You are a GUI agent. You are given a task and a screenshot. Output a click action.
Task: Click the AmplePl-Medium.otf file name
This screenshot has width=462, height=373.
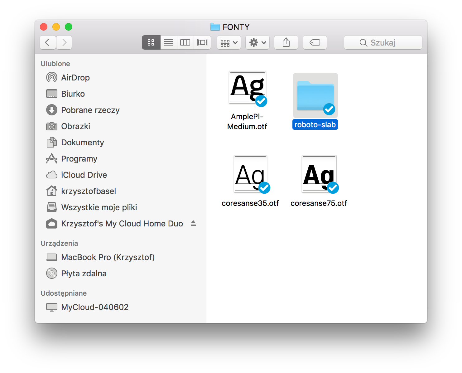(247, 121)
